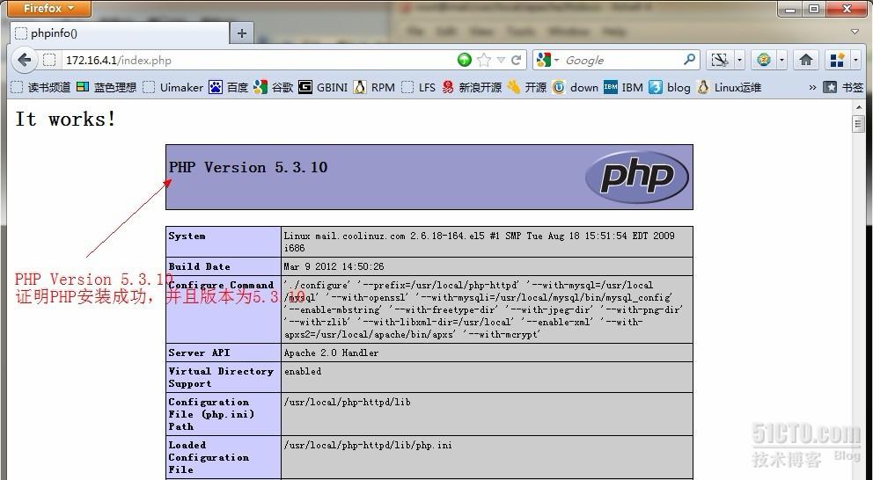
Task: Click the magnifier search icon
Action: (x=689, y=59)
